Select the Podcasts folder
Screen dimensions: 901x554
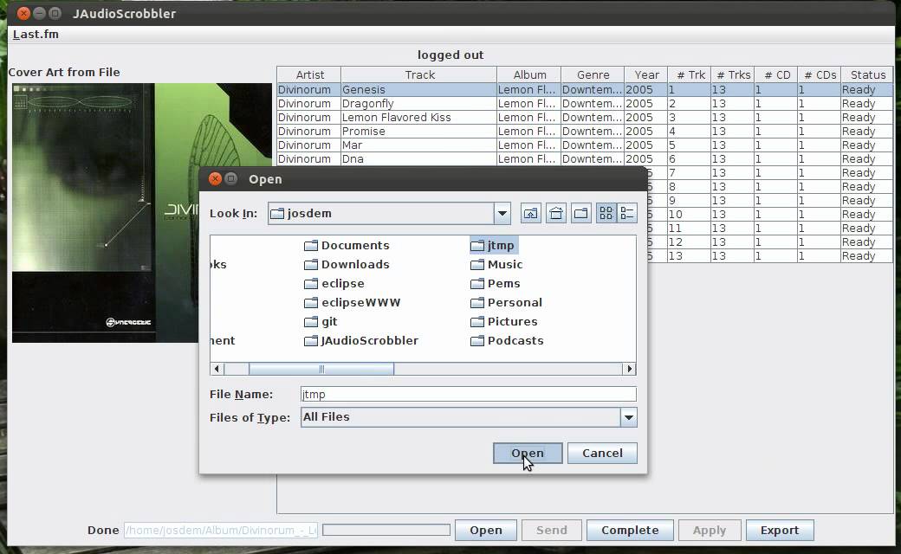pyautogui.click(x=507, y=340)
